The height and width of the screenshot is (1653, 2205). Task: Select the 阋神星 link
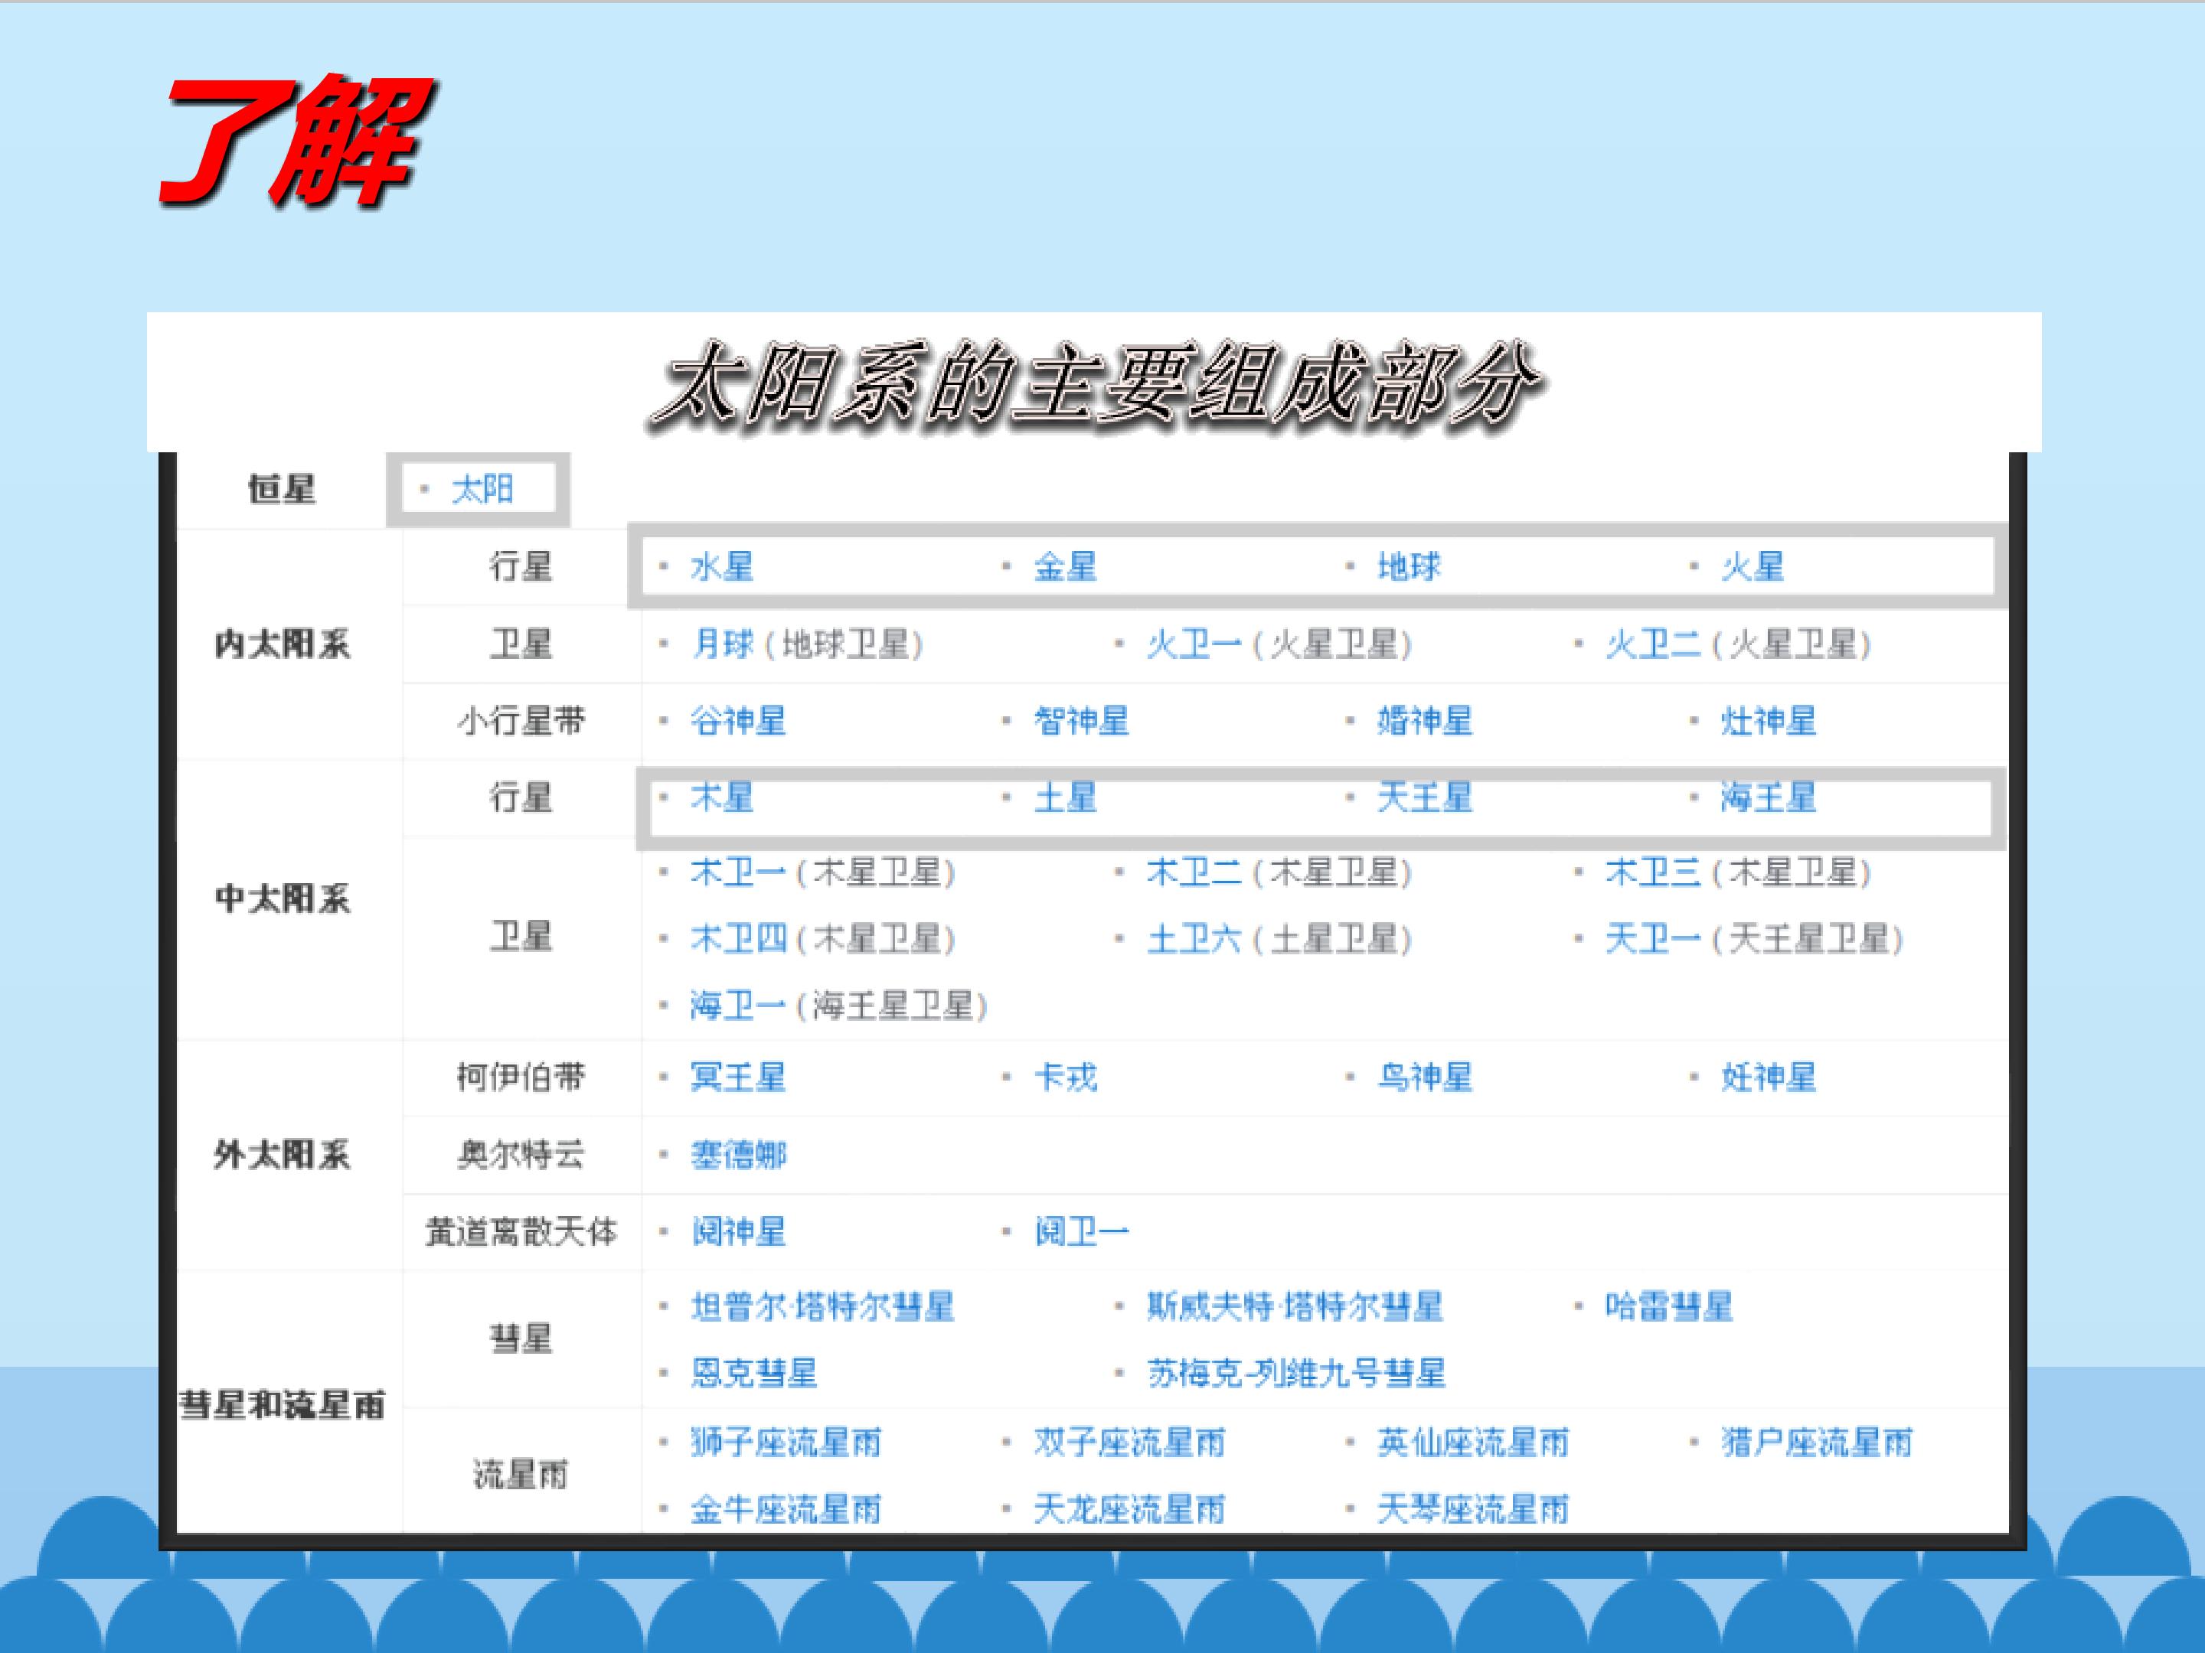[737, 1233]
